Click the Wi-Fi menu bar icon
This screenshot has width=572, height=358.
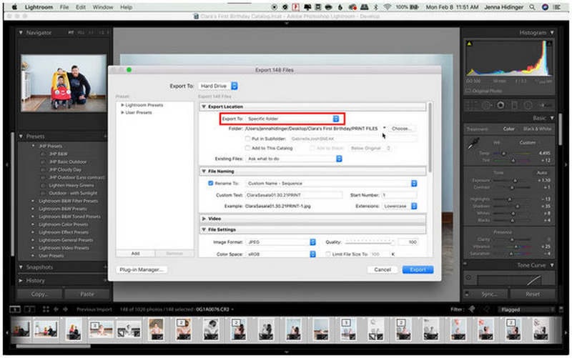tap(388, 7)
